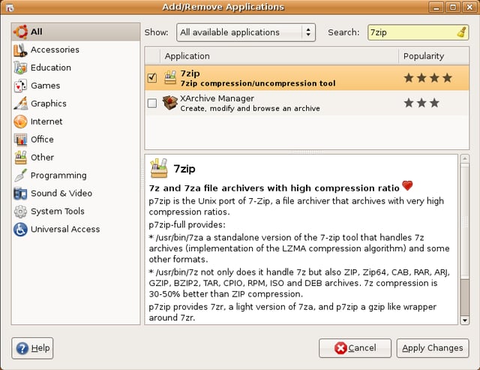Click the 'p7zip-full provides:' line

[x=187, y=225]
